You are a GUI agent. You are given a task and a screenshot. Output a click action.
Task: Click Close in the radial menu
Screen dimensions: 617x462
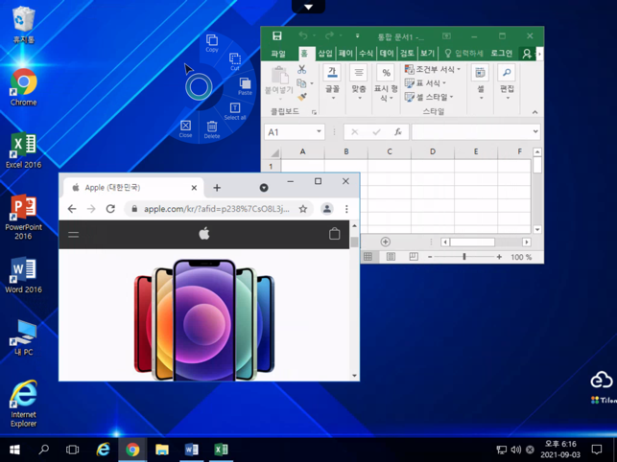(185, 128)
